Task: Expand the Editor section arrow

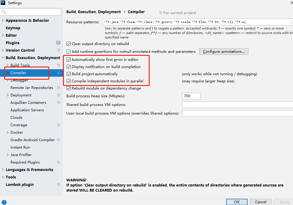Action: point(3,35)
